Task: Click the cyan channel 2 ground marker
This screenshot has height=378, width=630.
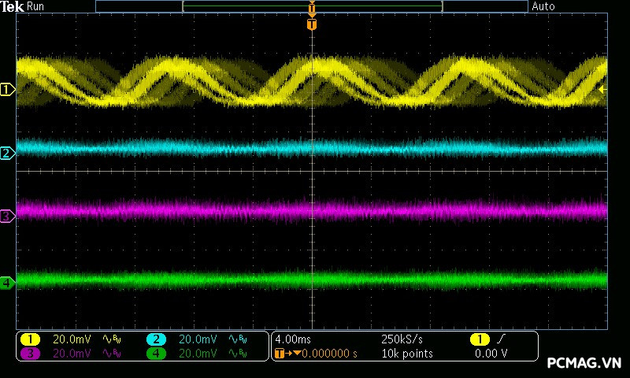Action: (7, 153)
